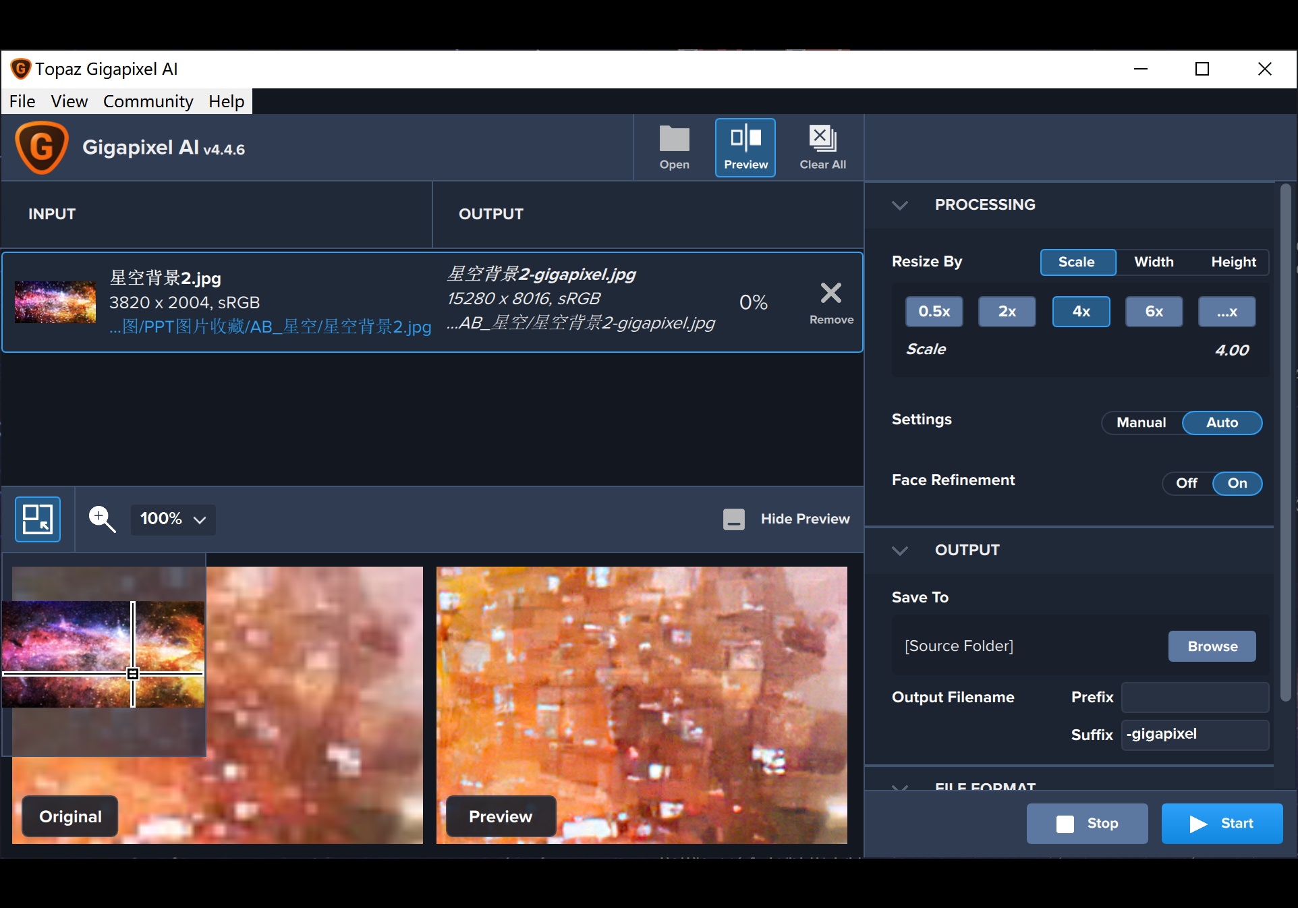Viewport: 1298px width, 908px height.
Task: Click the OUTPUT column header
Action: coord(491,215)
